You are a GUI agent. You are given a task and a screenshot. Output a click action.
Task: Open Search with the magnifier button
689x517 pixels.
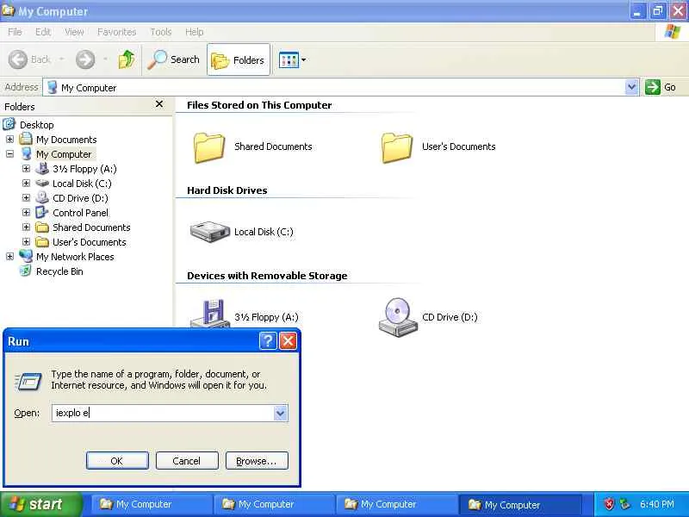click(x=174, y=59)
